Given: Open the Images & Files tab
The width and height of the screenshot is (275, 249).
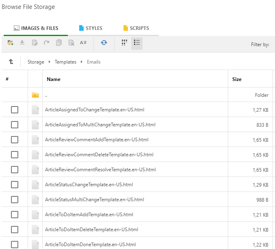Looking at the screenshot, I should (36, 28).
